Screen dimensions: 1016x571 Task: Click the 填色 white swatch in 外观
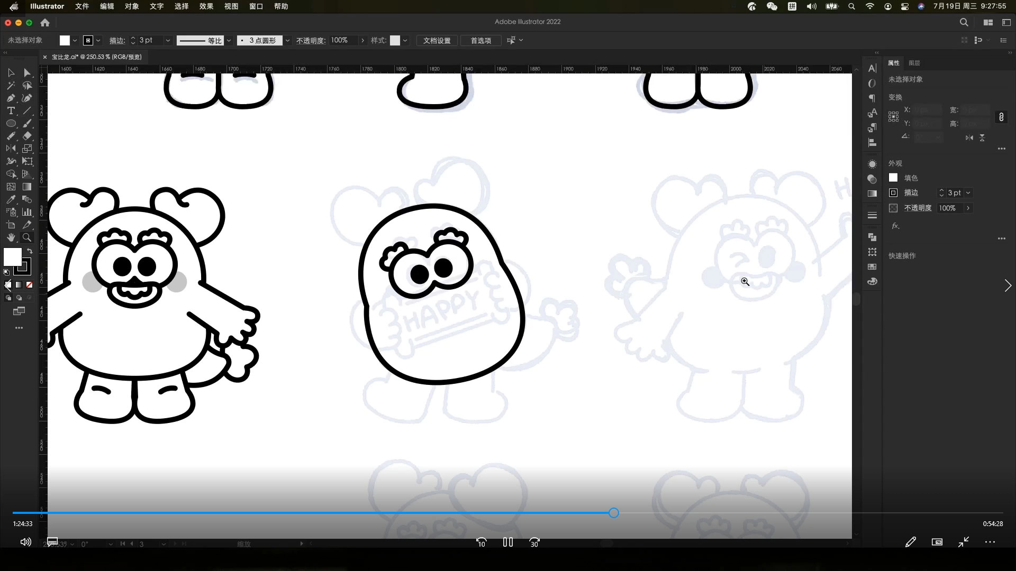(x=893, y=178)
